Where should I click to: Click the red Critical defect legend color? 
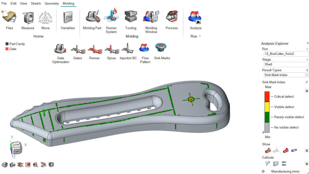click(x=267, y=97)
